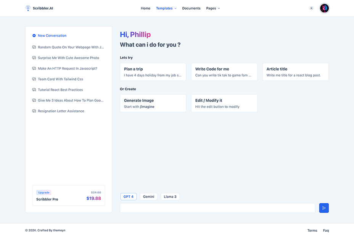Screen dimensions: 354x237
Task: Open 'Surprise Me With Cute Awesome Photo' chat
Action: (x=68, y=58)
